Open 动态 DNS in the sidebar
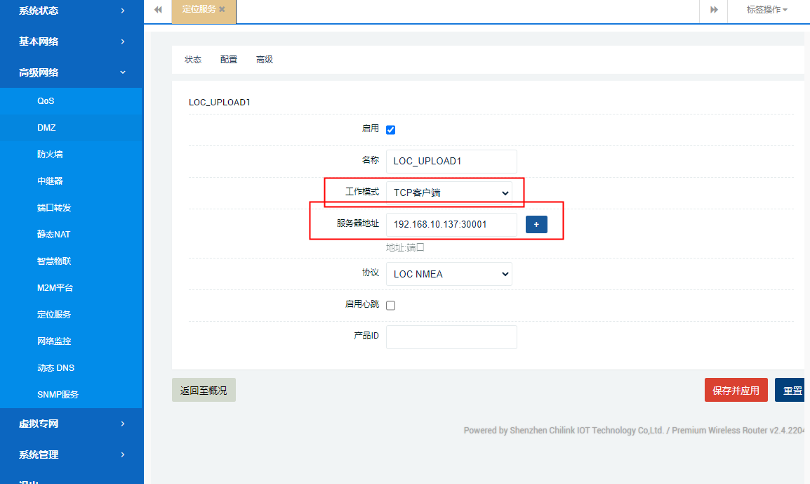Viewport: 810px width, 484px height. click(x=55, y=368)
